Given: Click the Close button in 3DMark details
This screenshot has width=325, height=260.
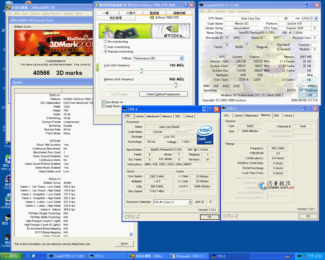Looking at the screenshot, I should pyautogui.click(x=124, y=243).
